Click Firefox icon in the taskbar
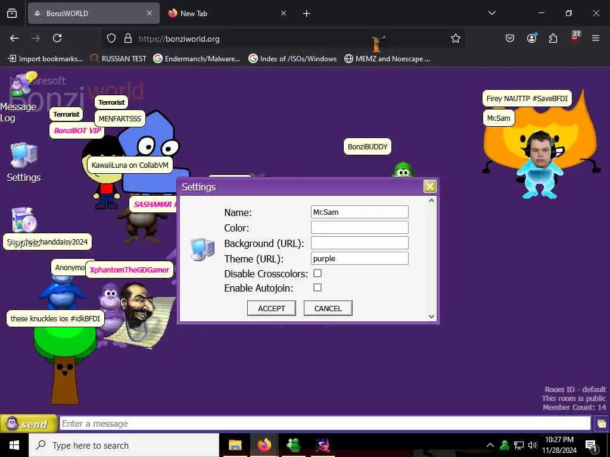The width and height of the screenshot is (610, 457). click(264, 445)
